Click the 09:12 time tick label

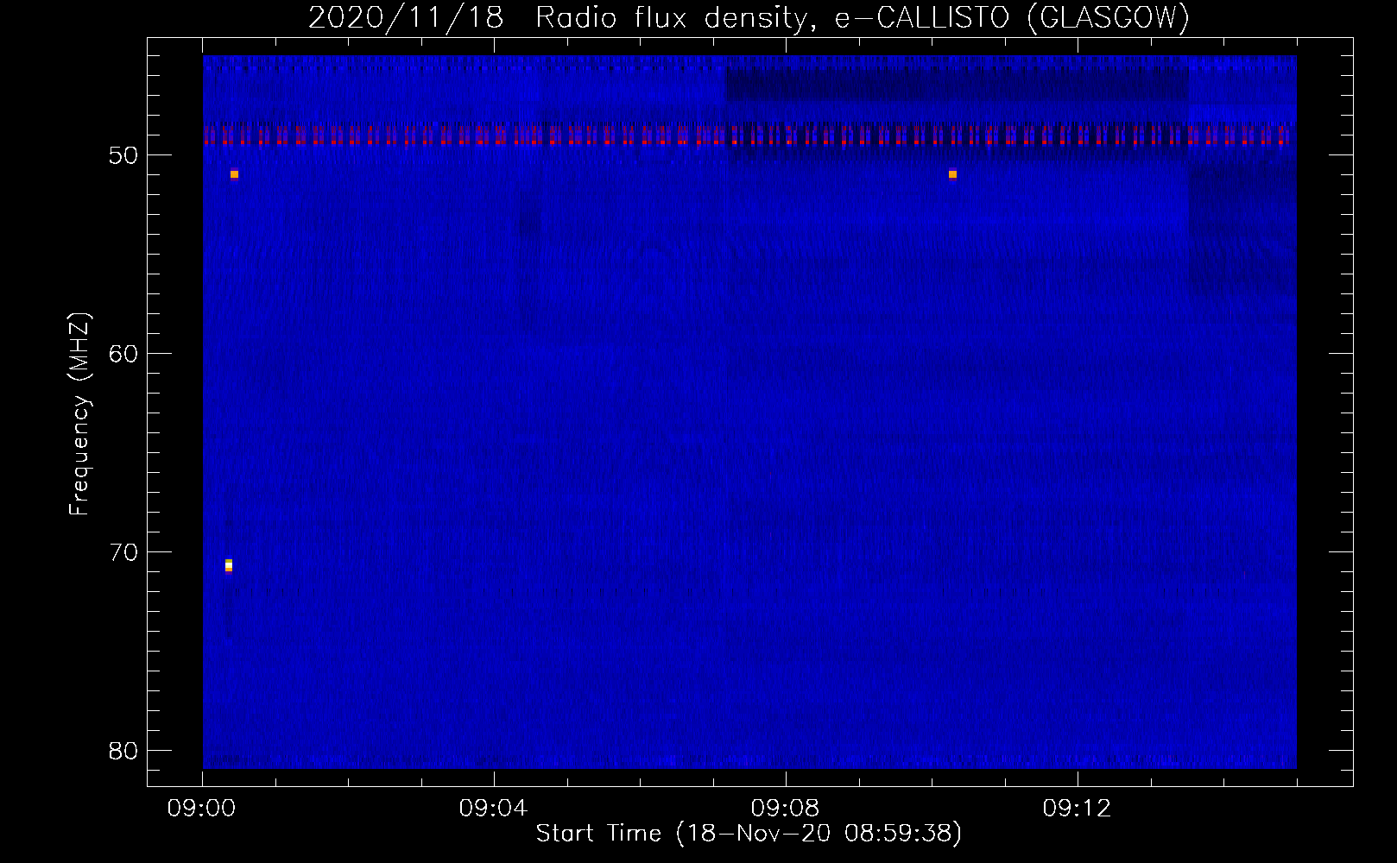(1077, 809)
